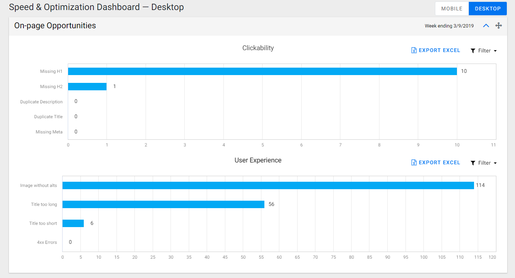Screen dimensions: 515x278
Task: Open the User Experience Filter dropdown
Action: pos(484,163)
